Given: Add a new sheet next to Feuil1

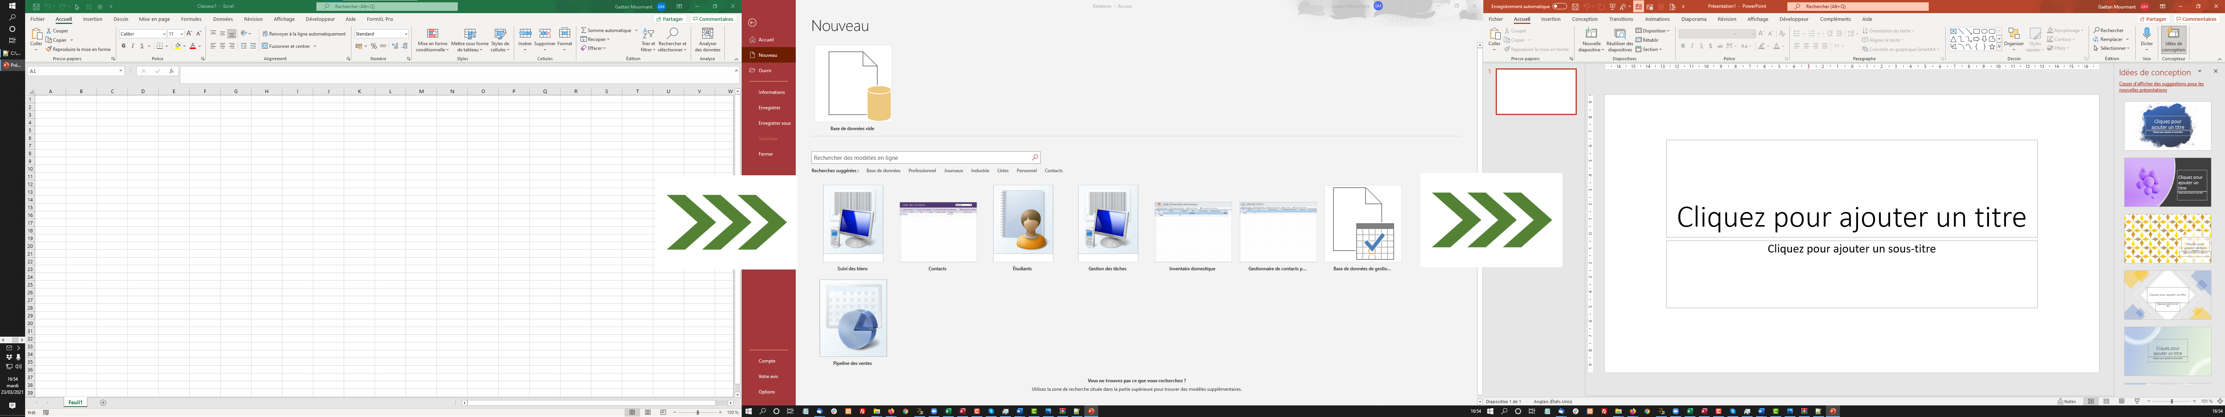Looking at the screenshot, I should 104,402.
